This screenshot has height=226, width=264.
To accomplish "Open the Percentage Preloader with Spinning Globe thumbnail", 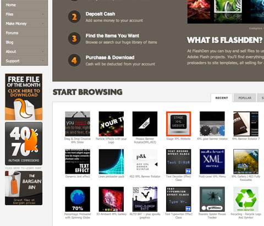I will pos(78,199).
